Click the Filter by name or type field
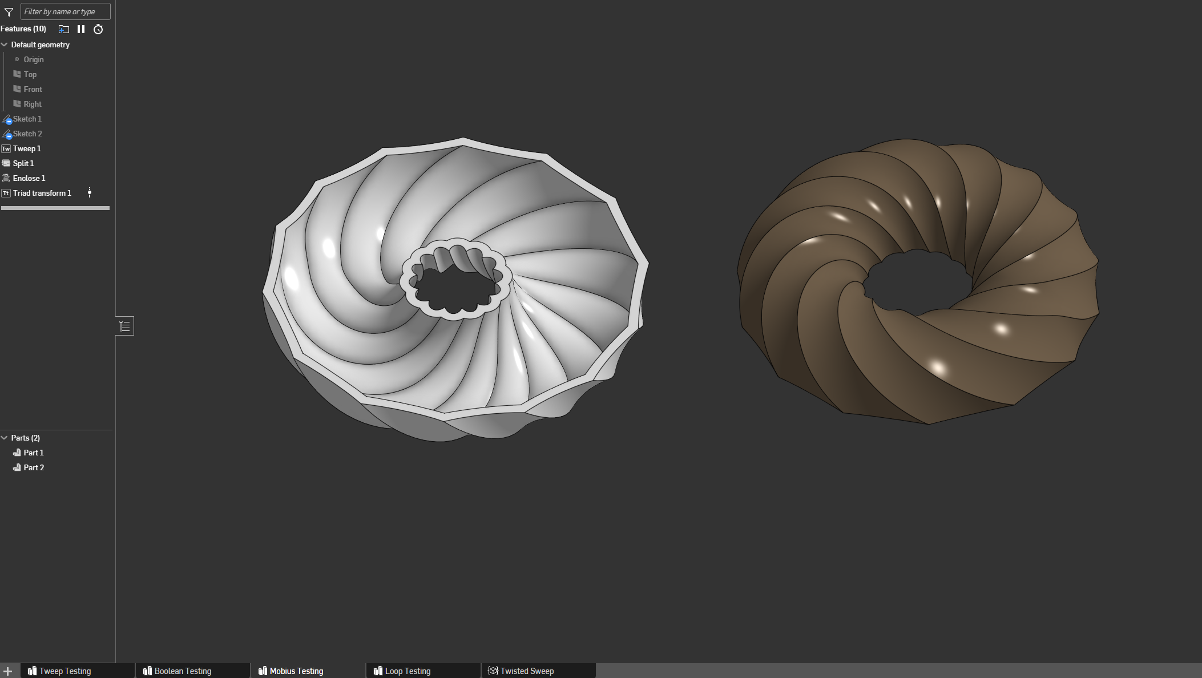Image resolution: width=1202 pixels, height=678 pixels. (65, 11)
